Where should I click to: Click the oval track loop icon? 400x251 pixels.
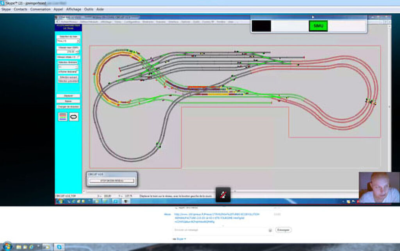coord(74,116)
